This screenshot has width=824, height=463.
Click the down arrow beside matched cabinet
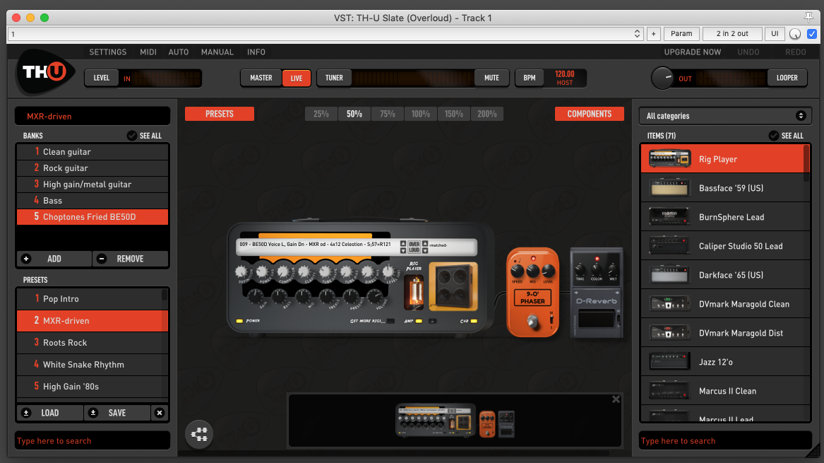pos(425,250)
